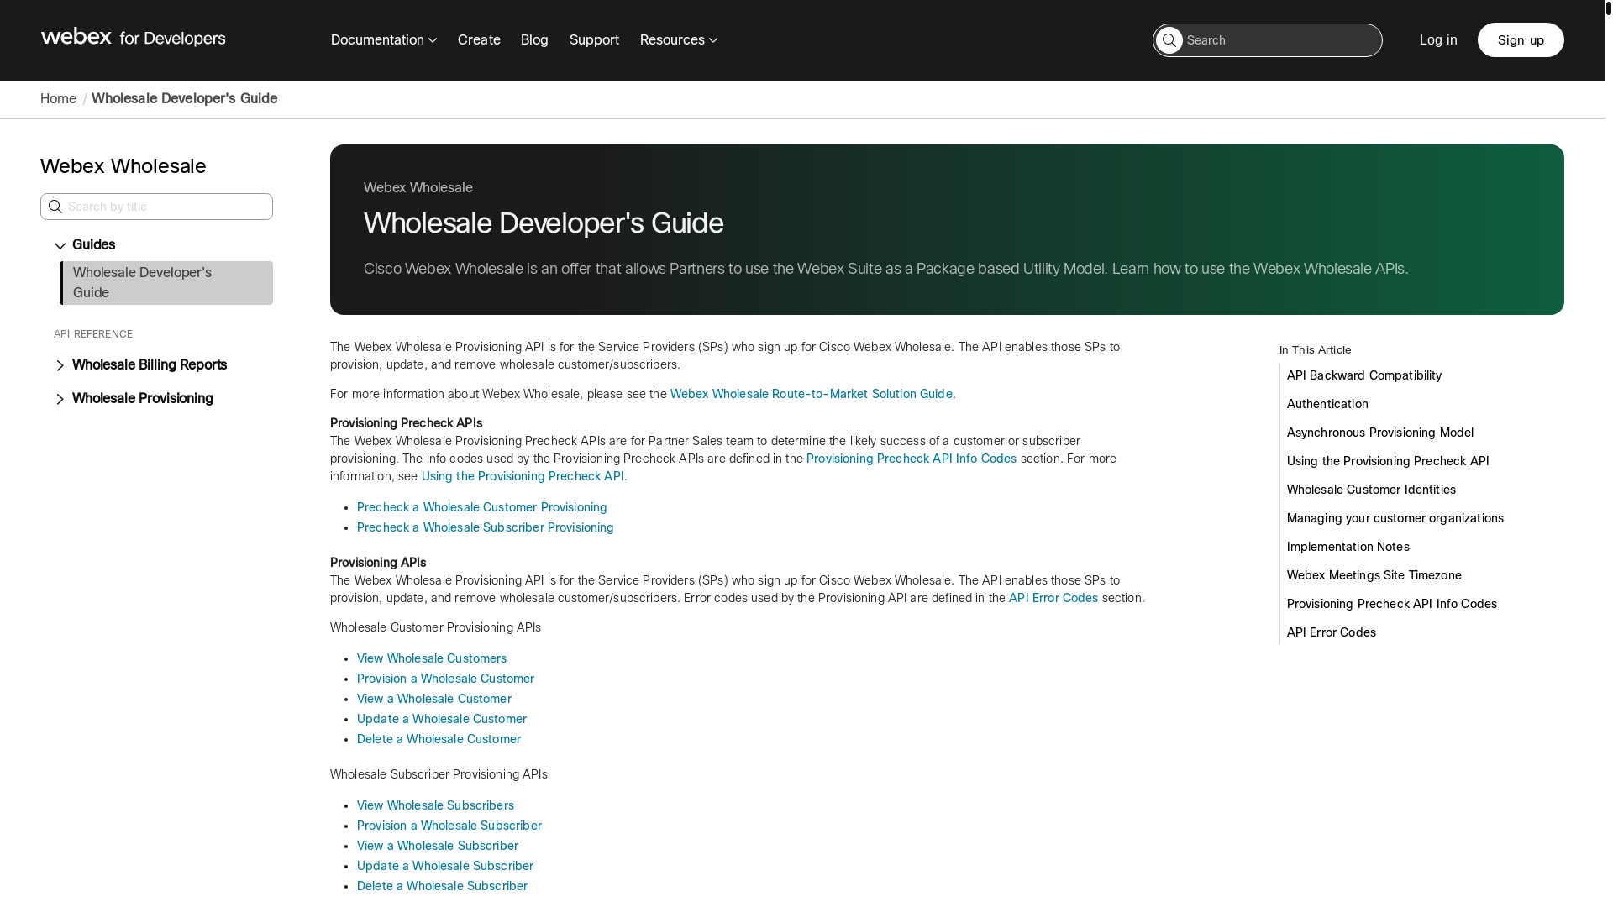Open View Wholesale Subscribers link
The width and height of the screenshot is (1613, 907).
click(x=435, y=805)
